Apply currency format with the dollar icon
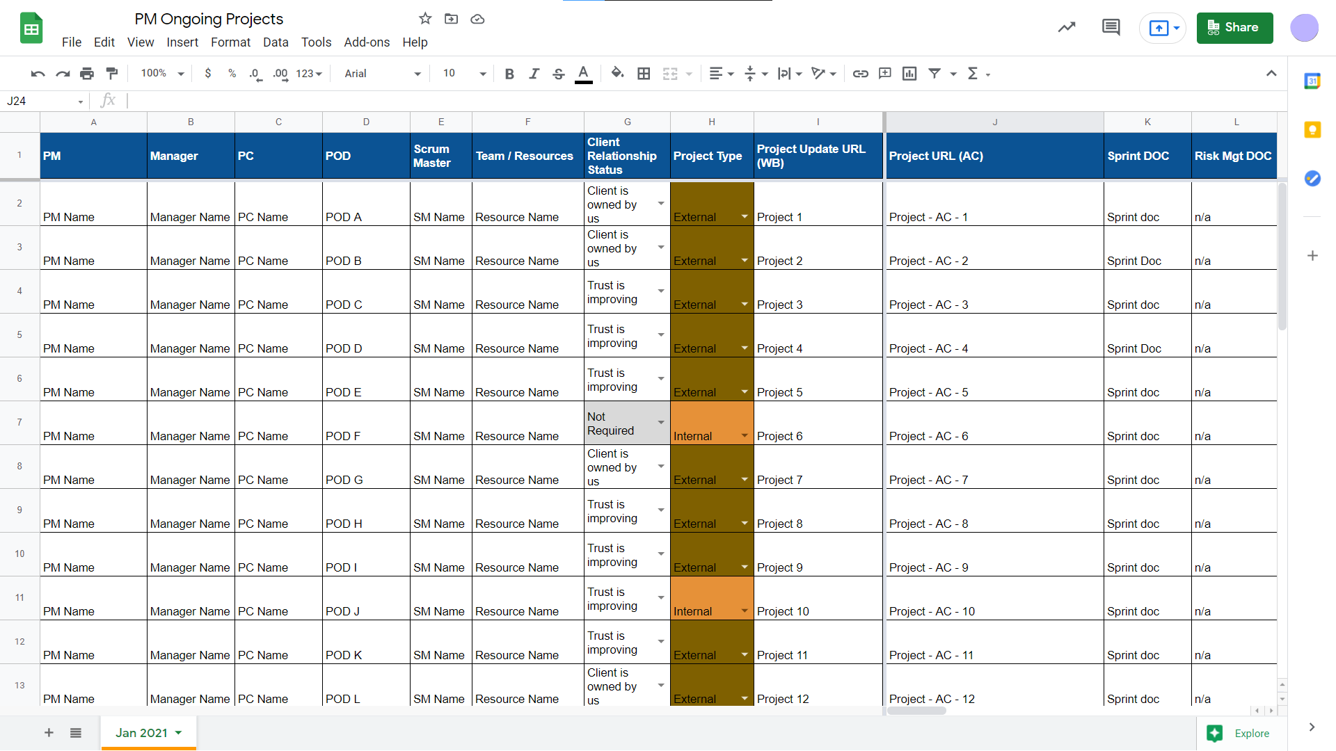The width and height of the screenshot is (1336, 751). coord(208,73)
